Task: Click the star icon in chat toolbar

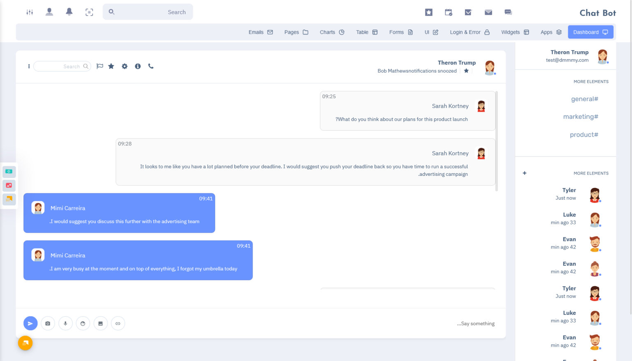Action: tap(111, 66)
